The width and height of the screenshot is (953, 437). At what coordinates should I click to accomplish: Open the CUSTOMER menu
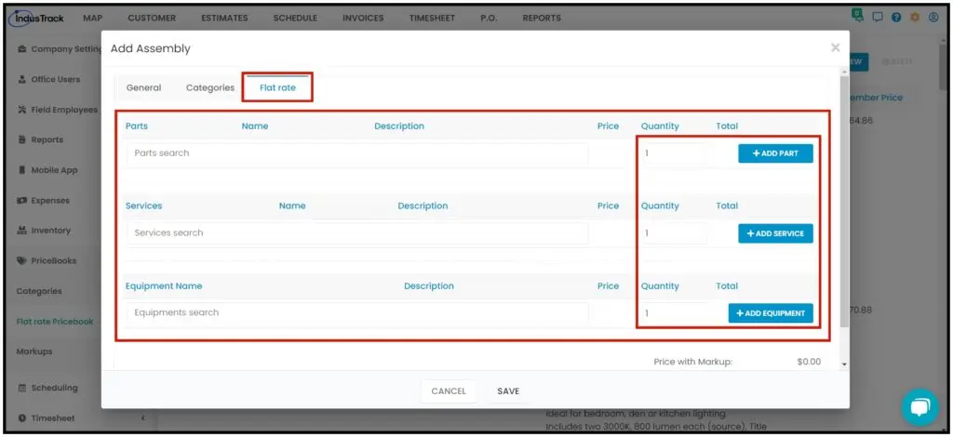152,19
